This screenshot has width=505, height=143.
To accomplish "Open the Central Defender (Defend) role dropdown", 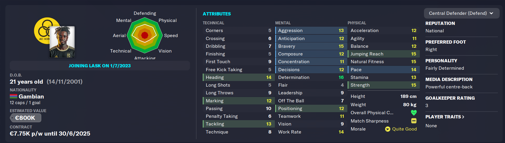I will [x=462, y=13].
